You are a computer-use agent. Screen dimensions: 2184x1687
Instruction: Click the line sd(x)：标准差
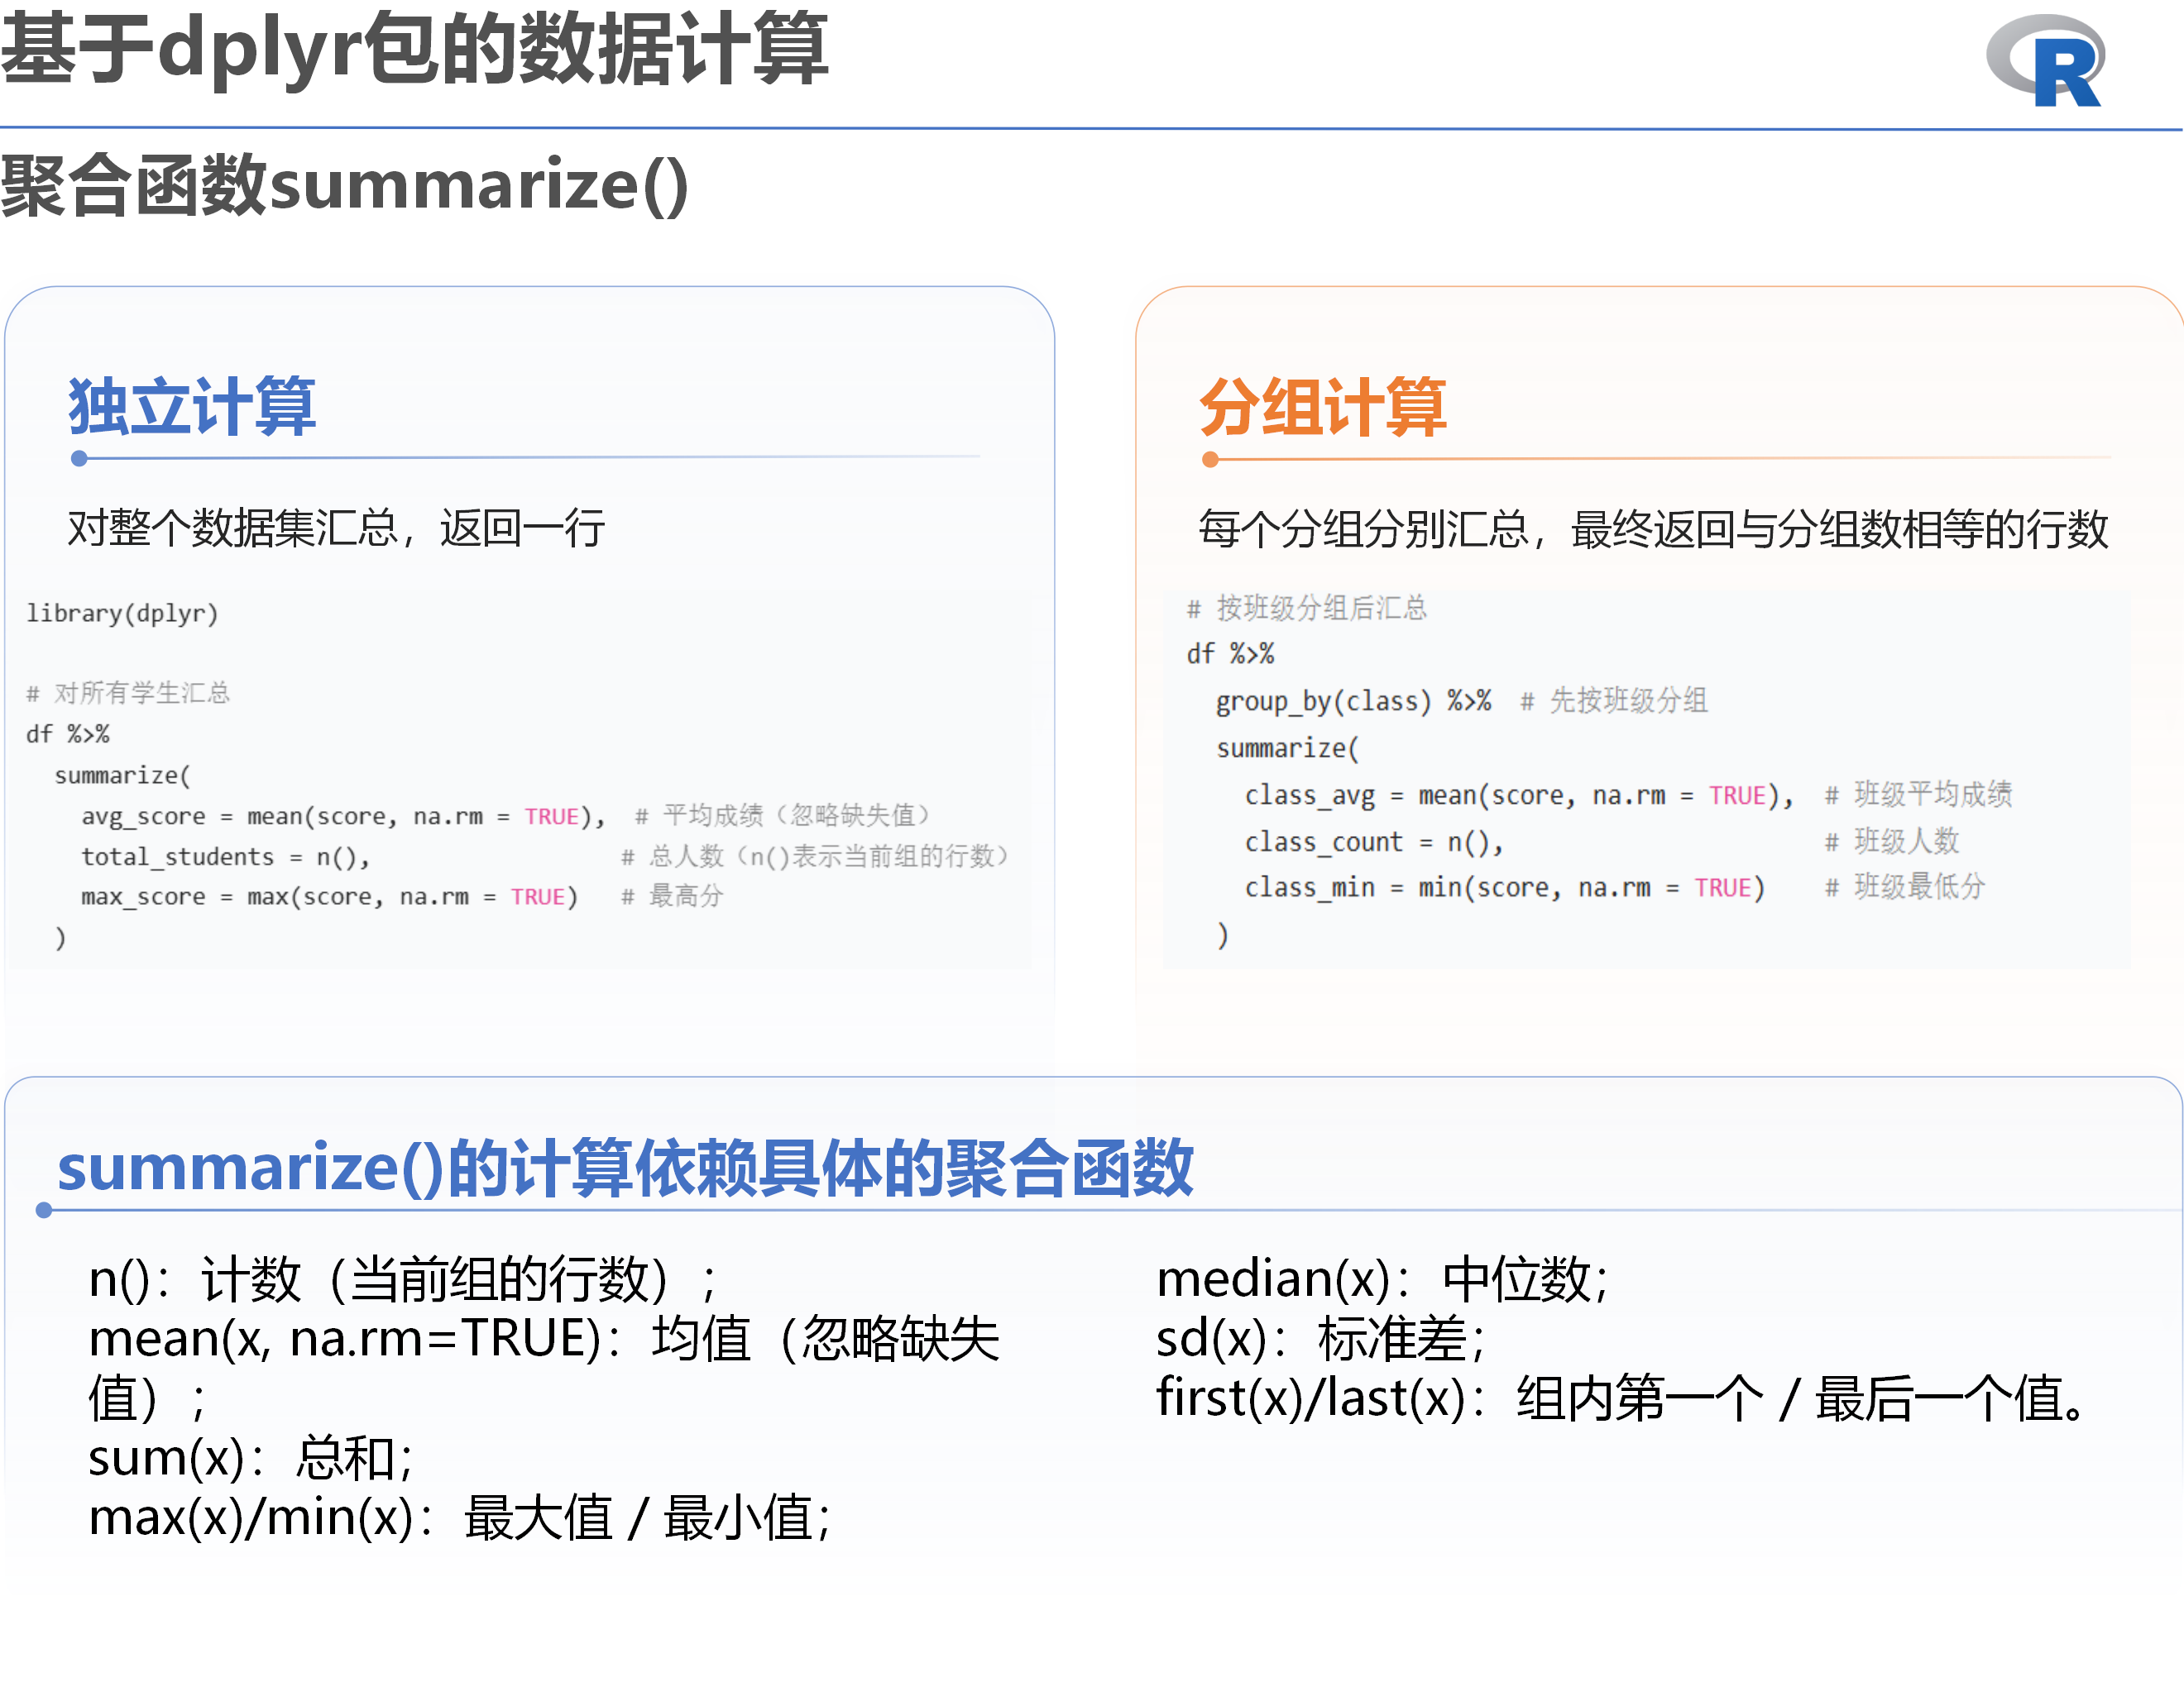point(1322,1339)
